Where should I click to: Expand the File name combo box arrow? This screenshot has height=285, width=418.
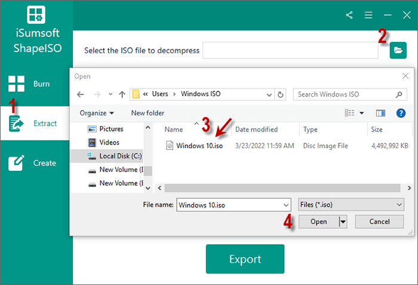pos(285,205)
